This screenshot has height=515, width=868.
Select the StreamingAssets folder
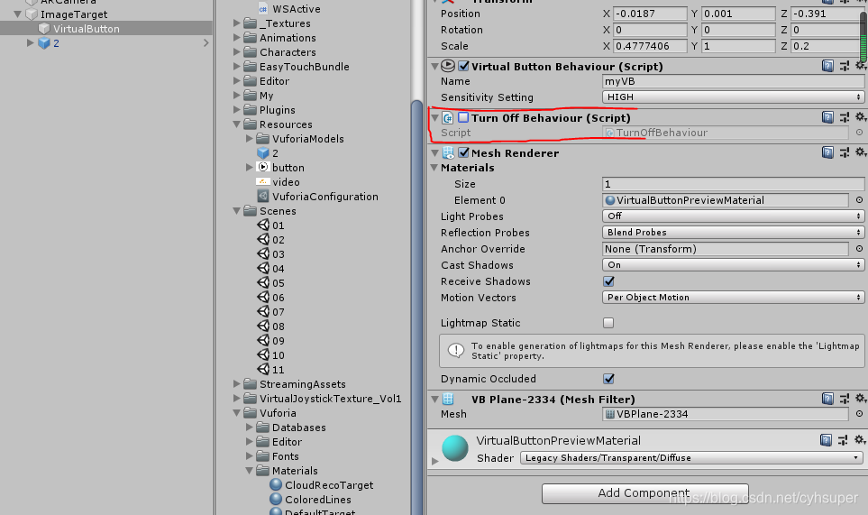pos(295,383)
